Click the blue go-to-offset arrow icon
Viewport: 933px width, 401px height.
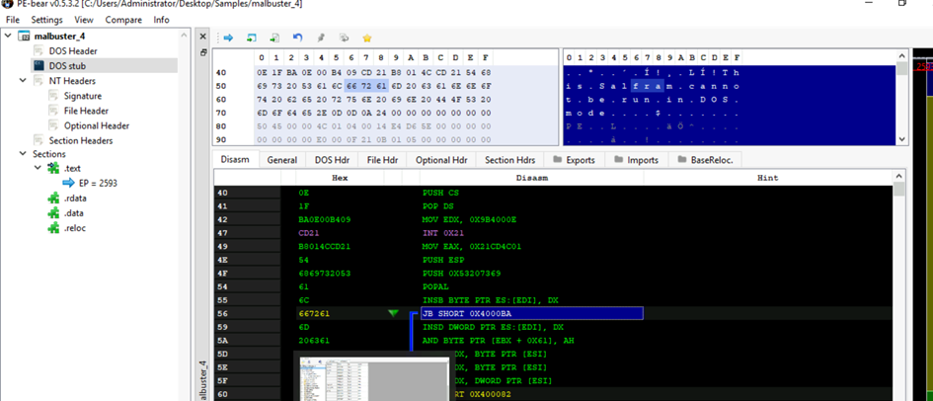228,38
